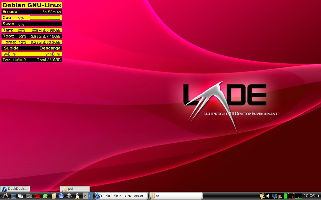This screenshot has height=200, width=321.
Task: Launch the red root terminal
Action: (x=37, y=196)
